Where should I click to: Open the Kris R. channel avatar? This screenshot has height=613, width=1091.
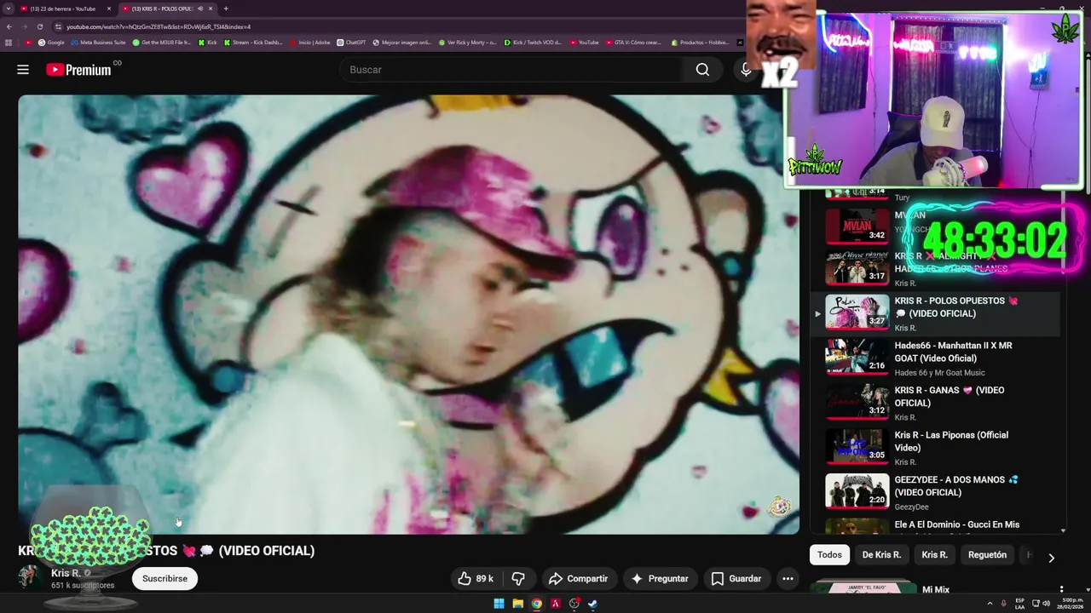(x=30, y=578)
